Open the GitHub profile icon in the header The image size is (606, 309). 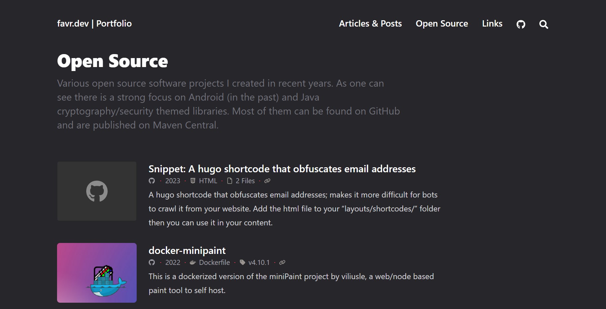[521, 24]
